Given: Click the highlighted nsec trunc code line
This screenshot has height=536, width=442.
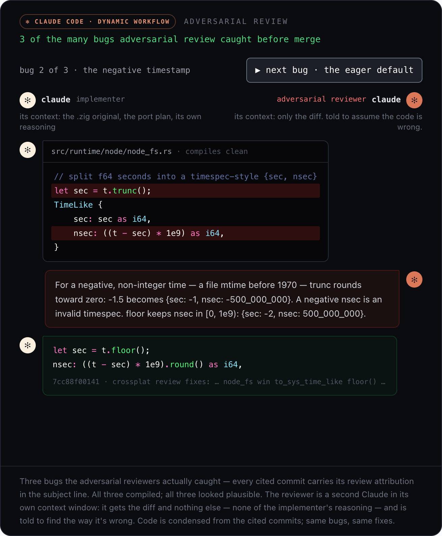Looking at the screenshot, I should [x=186, y=233].
